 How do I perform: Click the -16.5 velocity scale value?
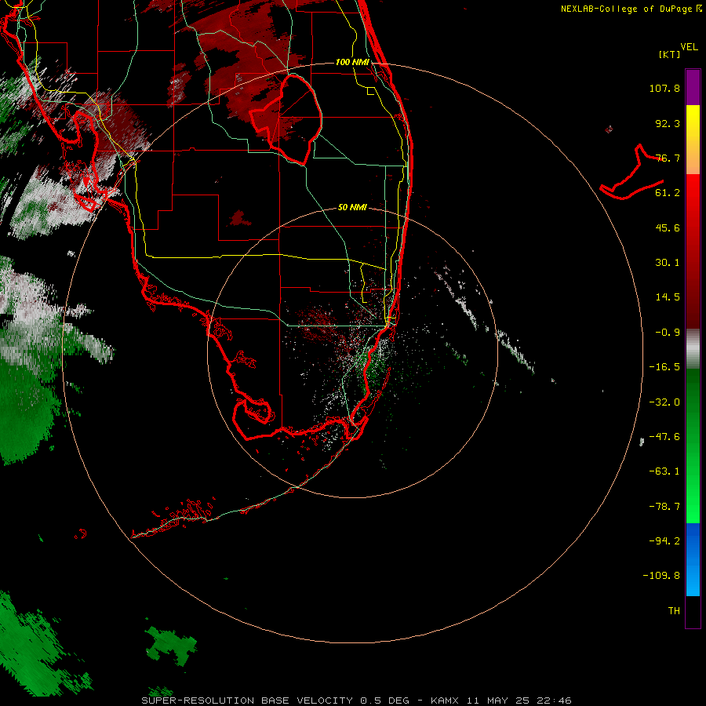click(x=664, y=367)
